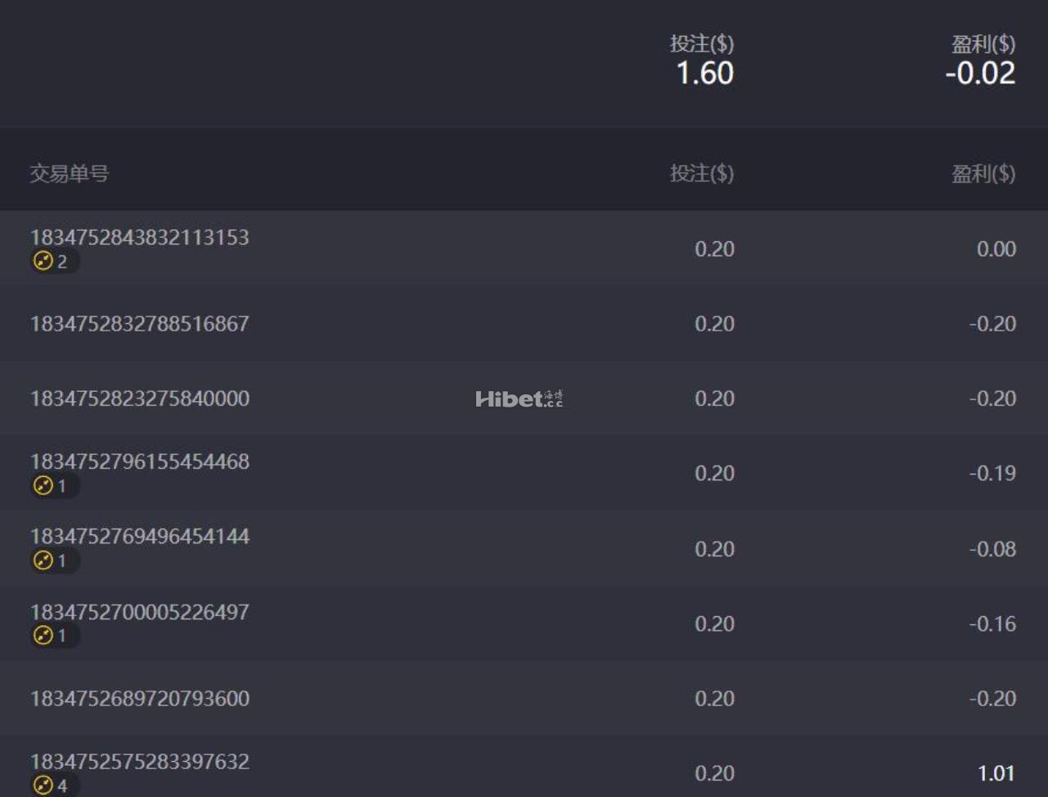Click the 交易单号 column header
The width and height of the screenshot is (1048, 797).
[x=70, y=173]
